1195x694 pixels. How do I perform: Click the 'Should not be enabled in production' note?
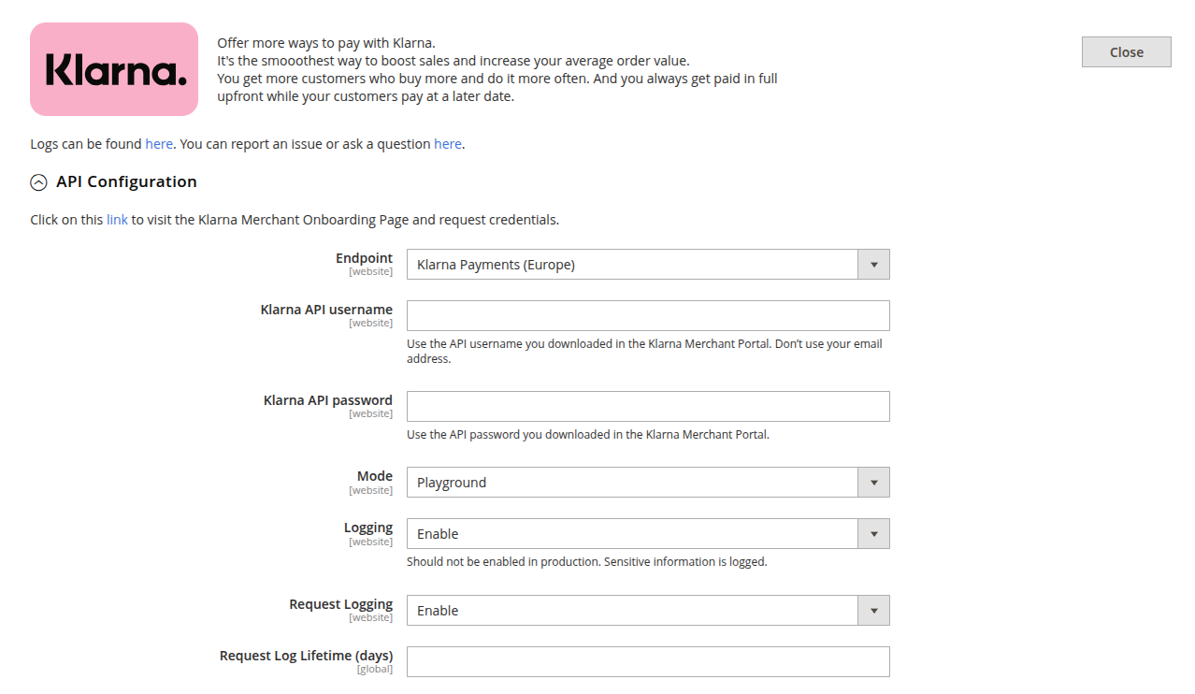[586, 562]
